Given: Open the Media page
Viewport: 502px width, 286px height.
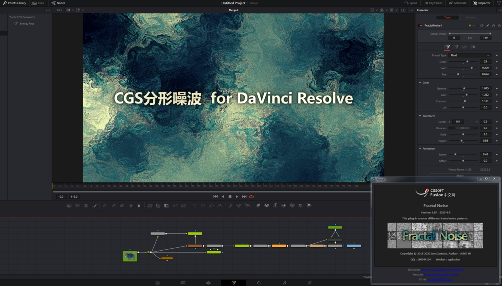Looking at the screenshot, I should (157, 283).
